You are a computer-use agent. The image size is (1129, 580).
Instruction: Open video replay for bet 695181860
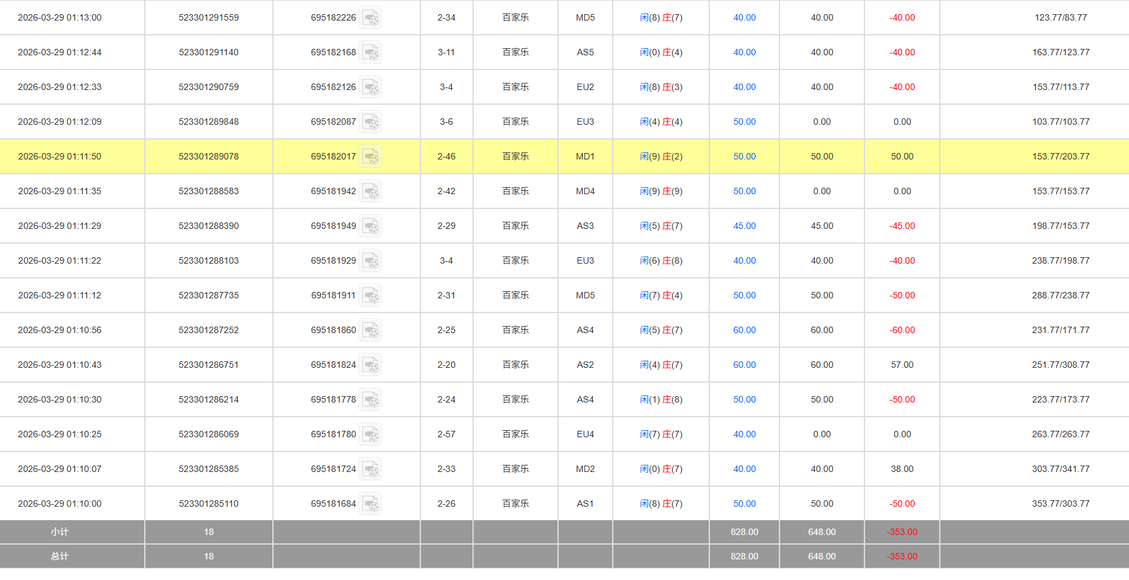[370, 330]
